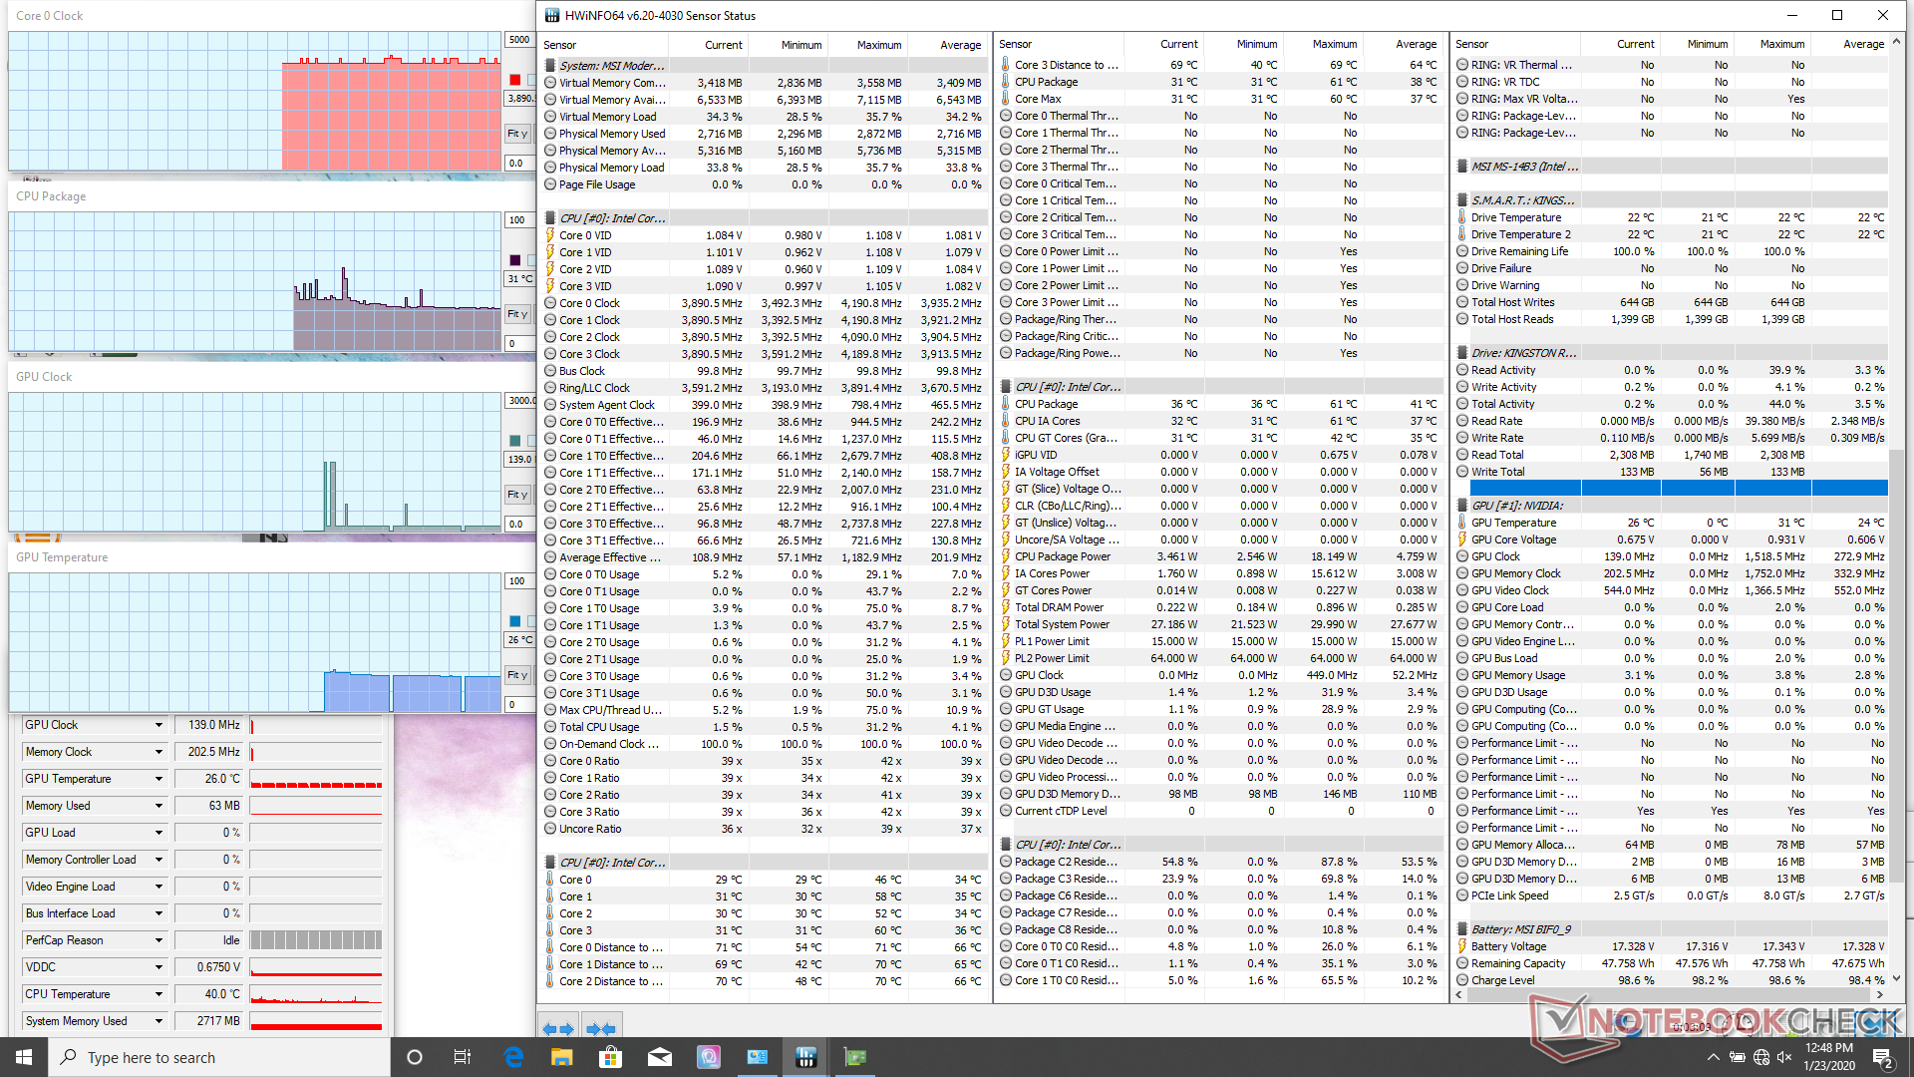Open File Explorer from taskbar
Screen dimensions: 1914x1077
[561, 1057]
